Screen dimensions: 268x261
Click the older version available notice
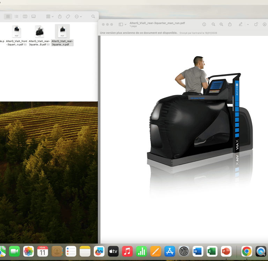coord(139,33)
